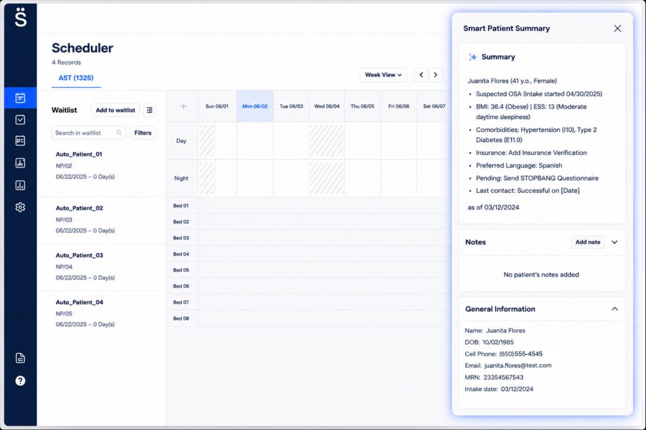Click the MRN value 23354567543
646x430 pixels.
pyautogui.click(x=503, y=377)
